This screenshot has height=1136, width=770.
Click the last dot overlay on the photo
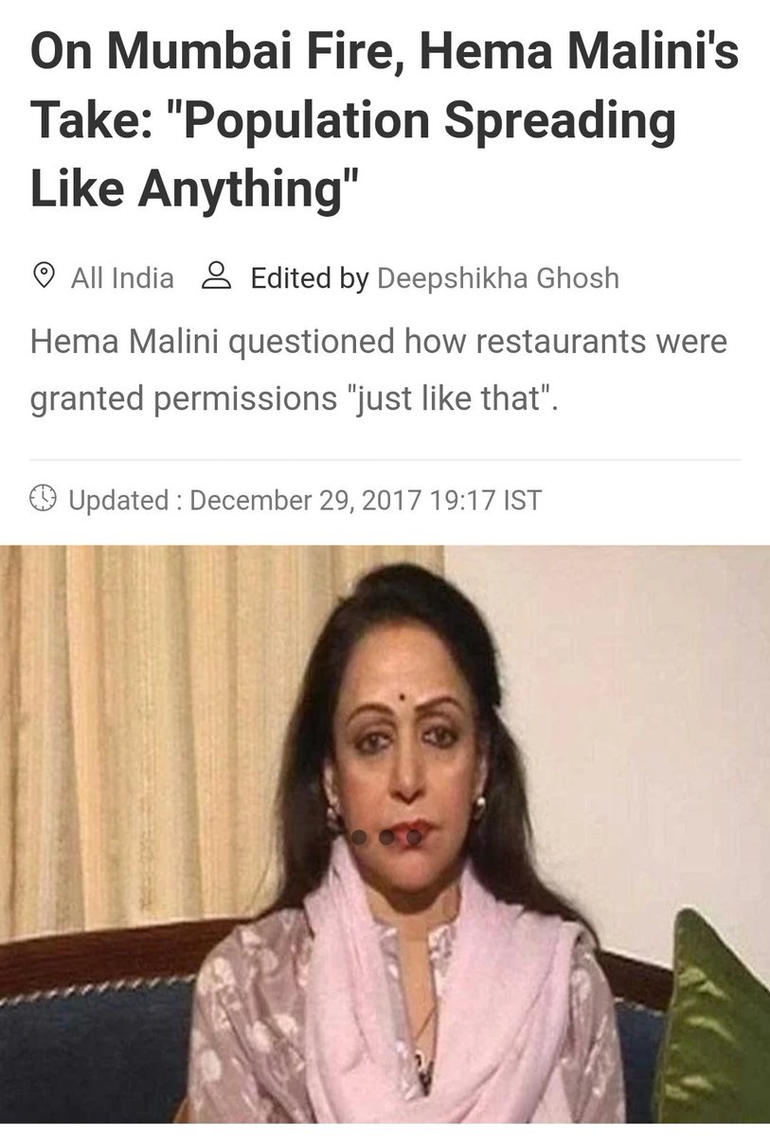click(414, 837)
